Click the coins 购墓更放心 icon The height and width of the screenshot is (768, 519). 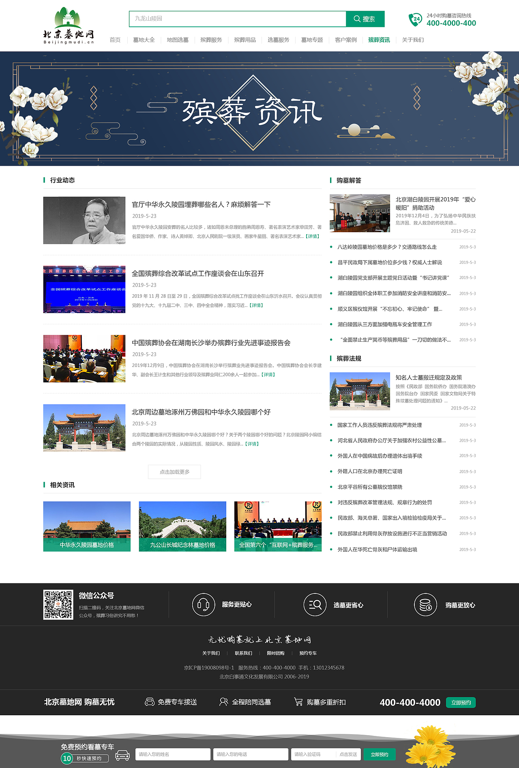click(x=425, y=604)
